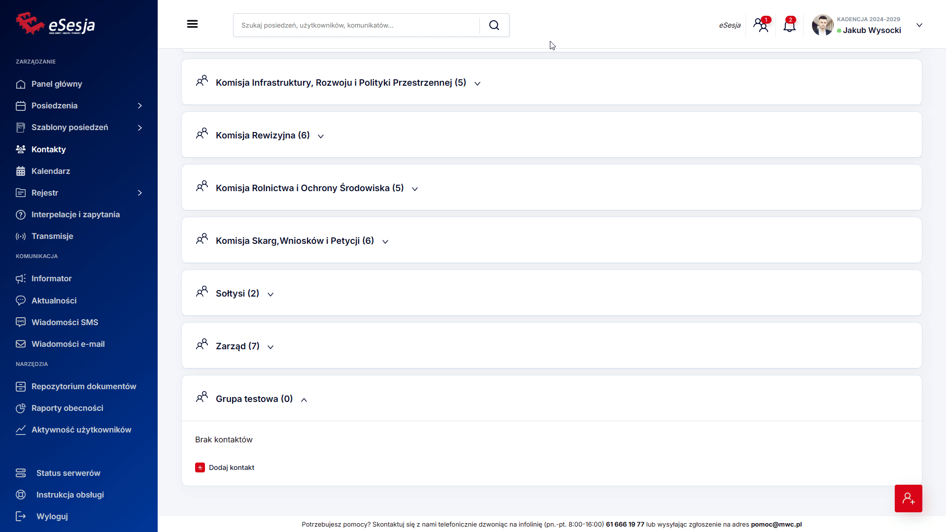Click the Kalendarz grid icon
The height and width of the screenshot is (532, 946).
click(21, 171)
